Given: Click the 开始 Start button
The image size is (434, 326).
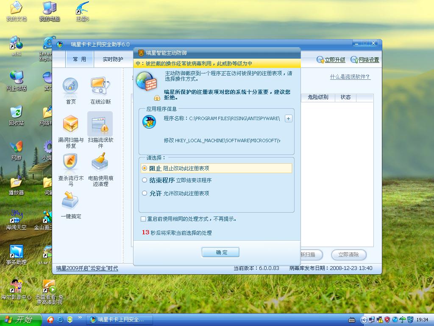Looking at the screenshot, I should point(21,320).
